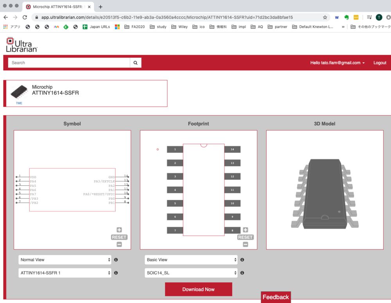Click footprint pad number 1
Screen dimensions: 391x303
(175, 149)
